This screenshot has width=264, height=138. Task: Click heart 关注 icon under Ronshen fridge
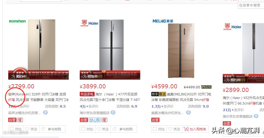(x=27, y=129)
